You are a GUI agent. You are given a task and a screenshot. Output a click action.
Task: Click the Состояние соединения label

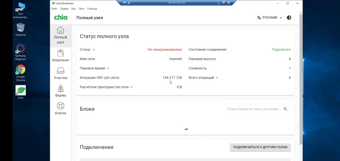tap(207, 49)
